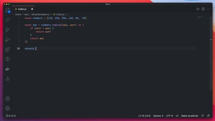
Task: Open errors and warnings count in status bar
Action: click(x=11, y=116)
